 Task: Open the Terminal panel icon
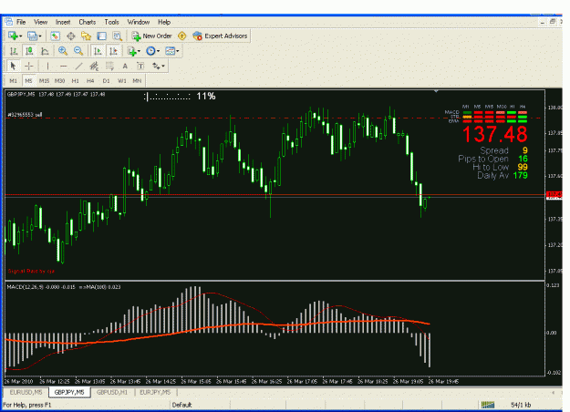coord(102,36)
